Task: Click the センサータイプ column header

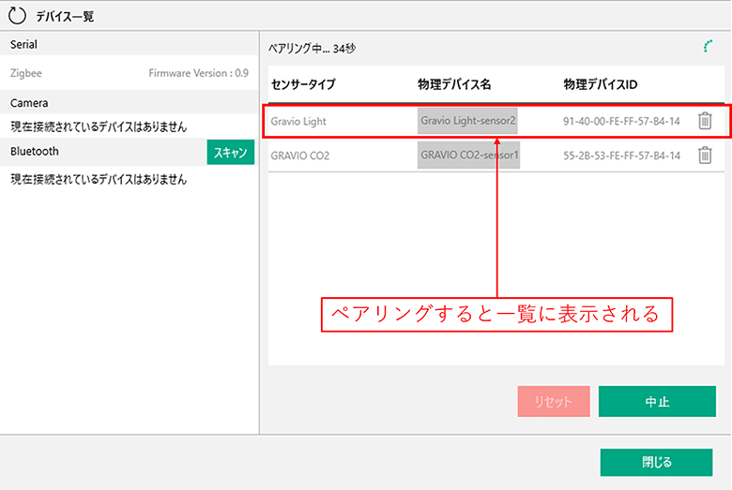Action: coord(303,84)
